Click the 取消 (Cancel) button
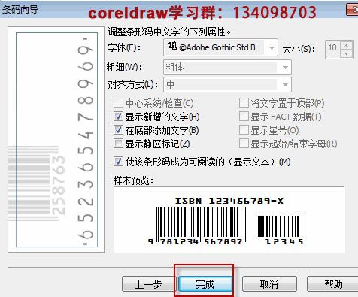This screenshot has width=358, height=297. [269, 284]
